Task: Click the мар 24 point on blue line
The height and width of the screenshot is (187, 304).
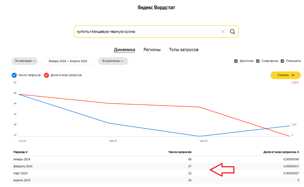Action: click(x=200, y=136)
